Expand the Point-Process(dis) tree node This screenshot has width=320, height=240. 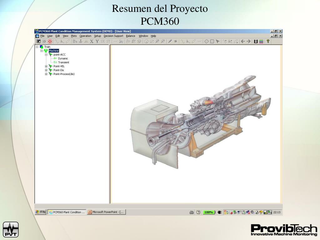click(46, 74)
